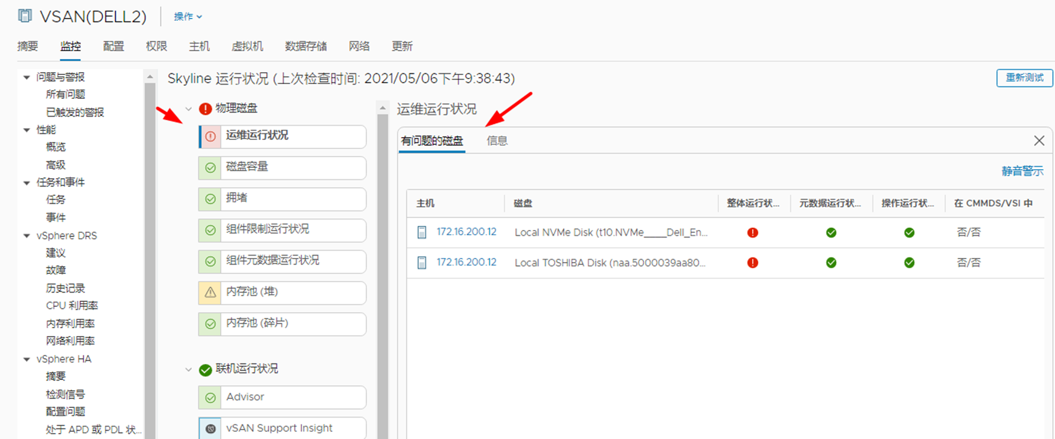Open CPU 利用率 in the sidebar
The width and height of the screenshot is (1055, 439).
pyautogui.click(x=71, y=306)
